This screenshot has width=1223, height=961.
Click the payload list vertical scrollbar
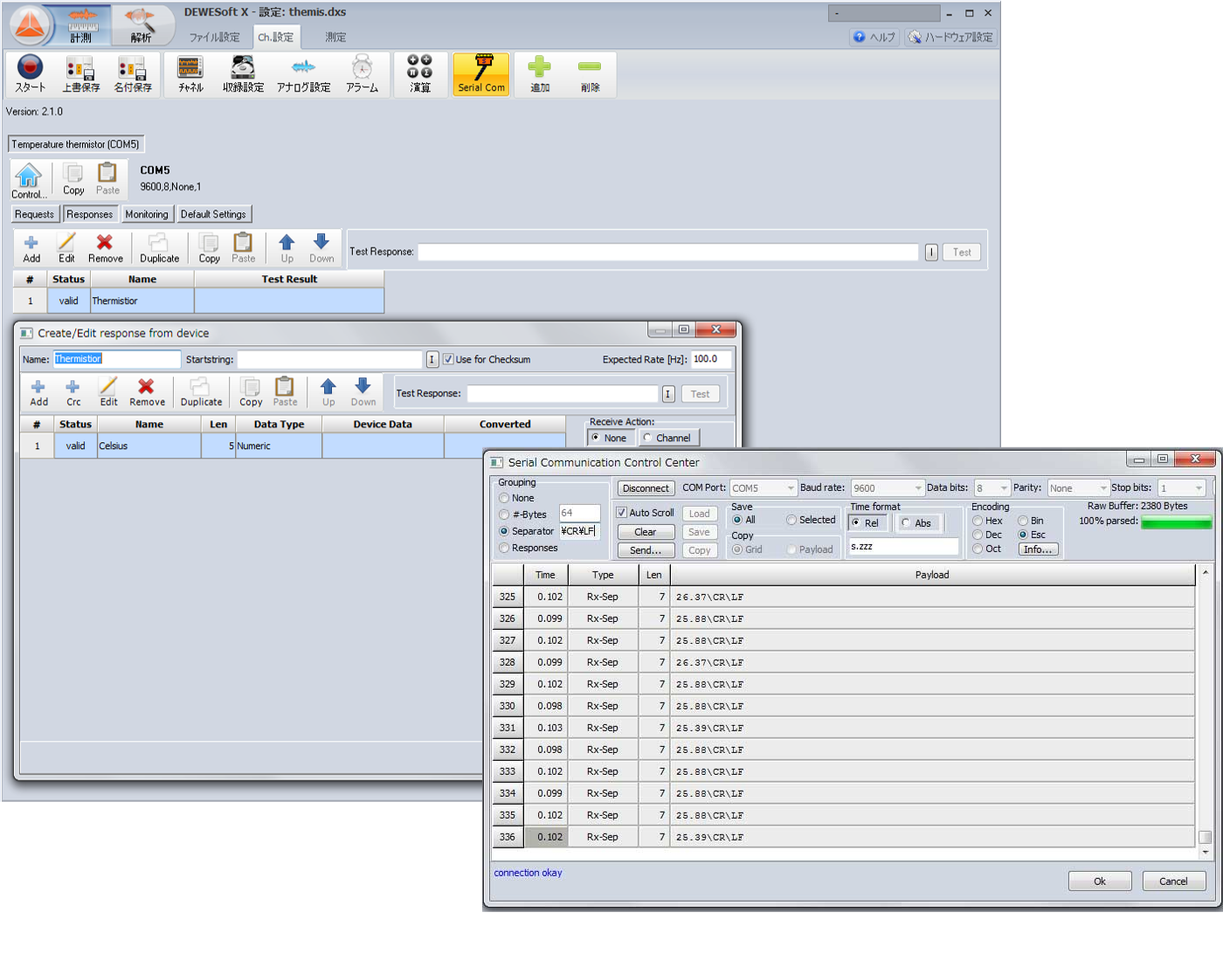tap(1206, 711)
